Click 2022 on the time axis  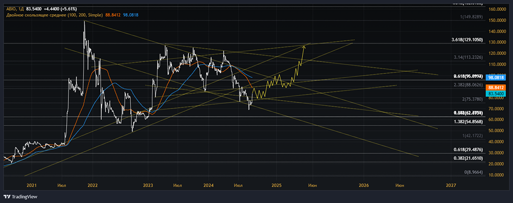tap(92, 186)
